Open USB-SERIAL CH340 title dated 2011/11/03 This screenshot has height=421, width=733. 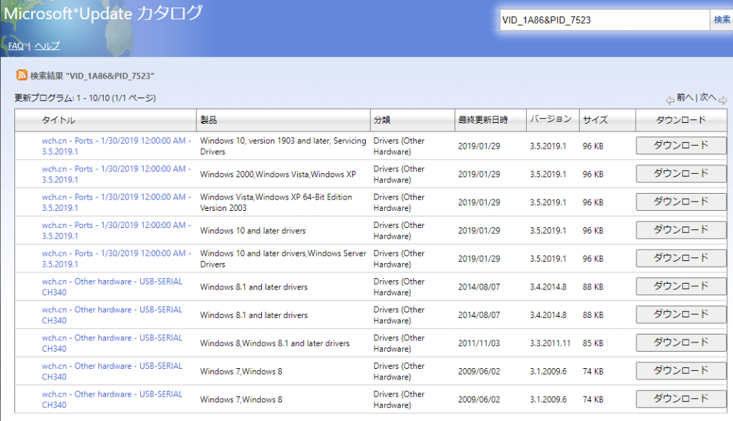(112, 343)
